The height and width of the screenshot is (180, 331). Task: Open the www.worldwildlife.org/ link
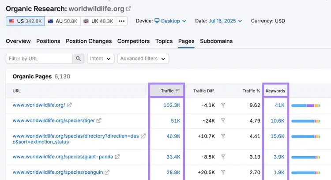[x=39, y=105]
